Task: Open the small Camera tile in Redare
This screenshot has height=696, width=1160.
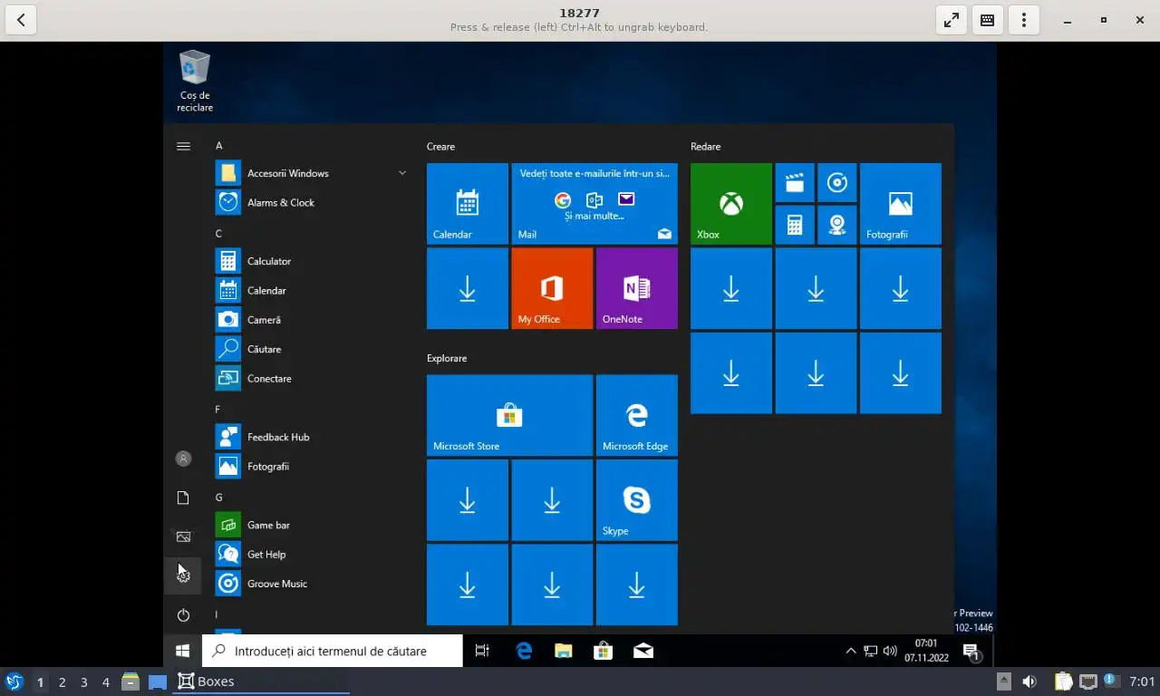Action: click(837, 225)
